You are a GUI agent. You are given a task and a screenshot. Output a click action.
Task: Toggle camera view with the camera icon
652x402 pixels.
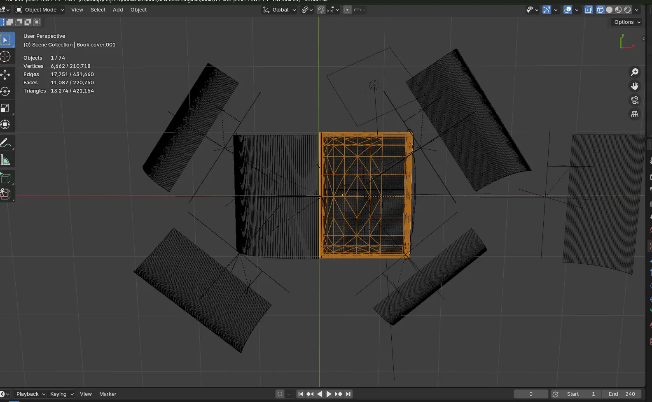pyautogui.click(x=634, y=100)
